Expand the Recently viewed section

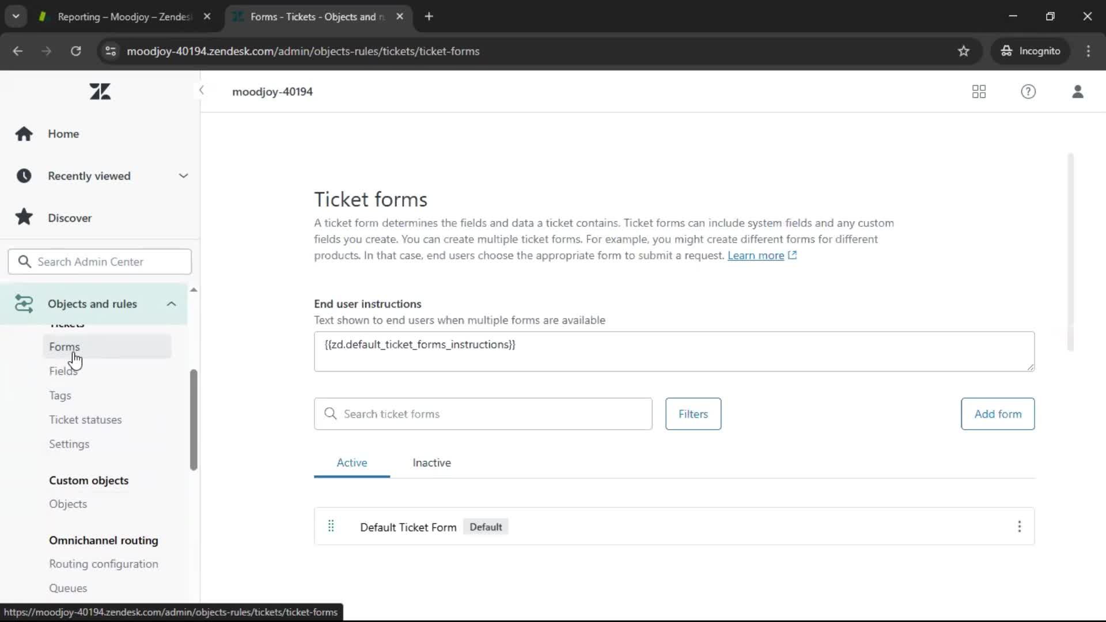pyautogui.click(x=183, y=176)
